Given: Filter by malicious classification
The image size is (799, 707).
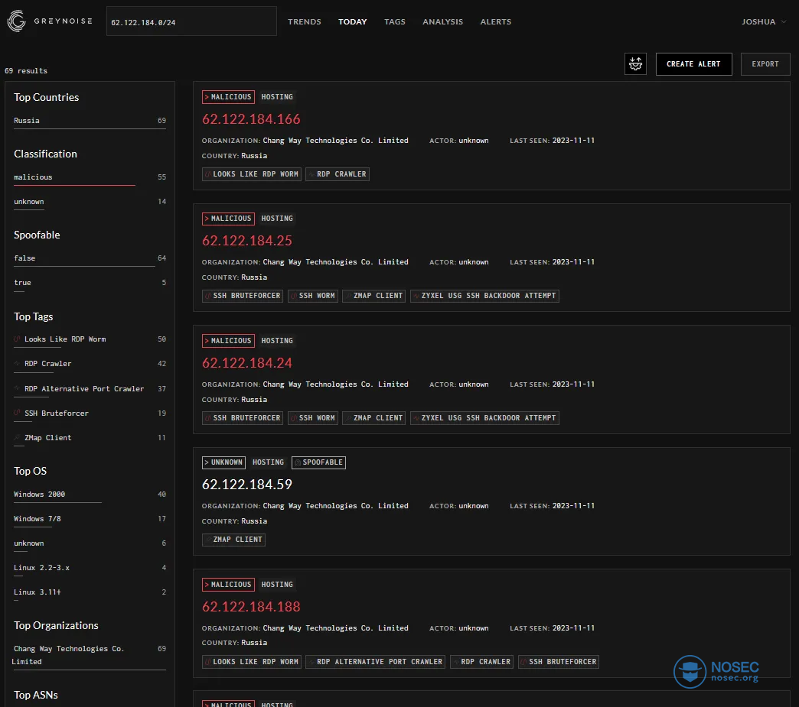Looking at the screenshot, I should (90, 177).
